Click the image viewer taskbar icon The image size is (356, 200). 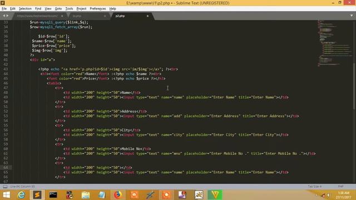point(199,195)
